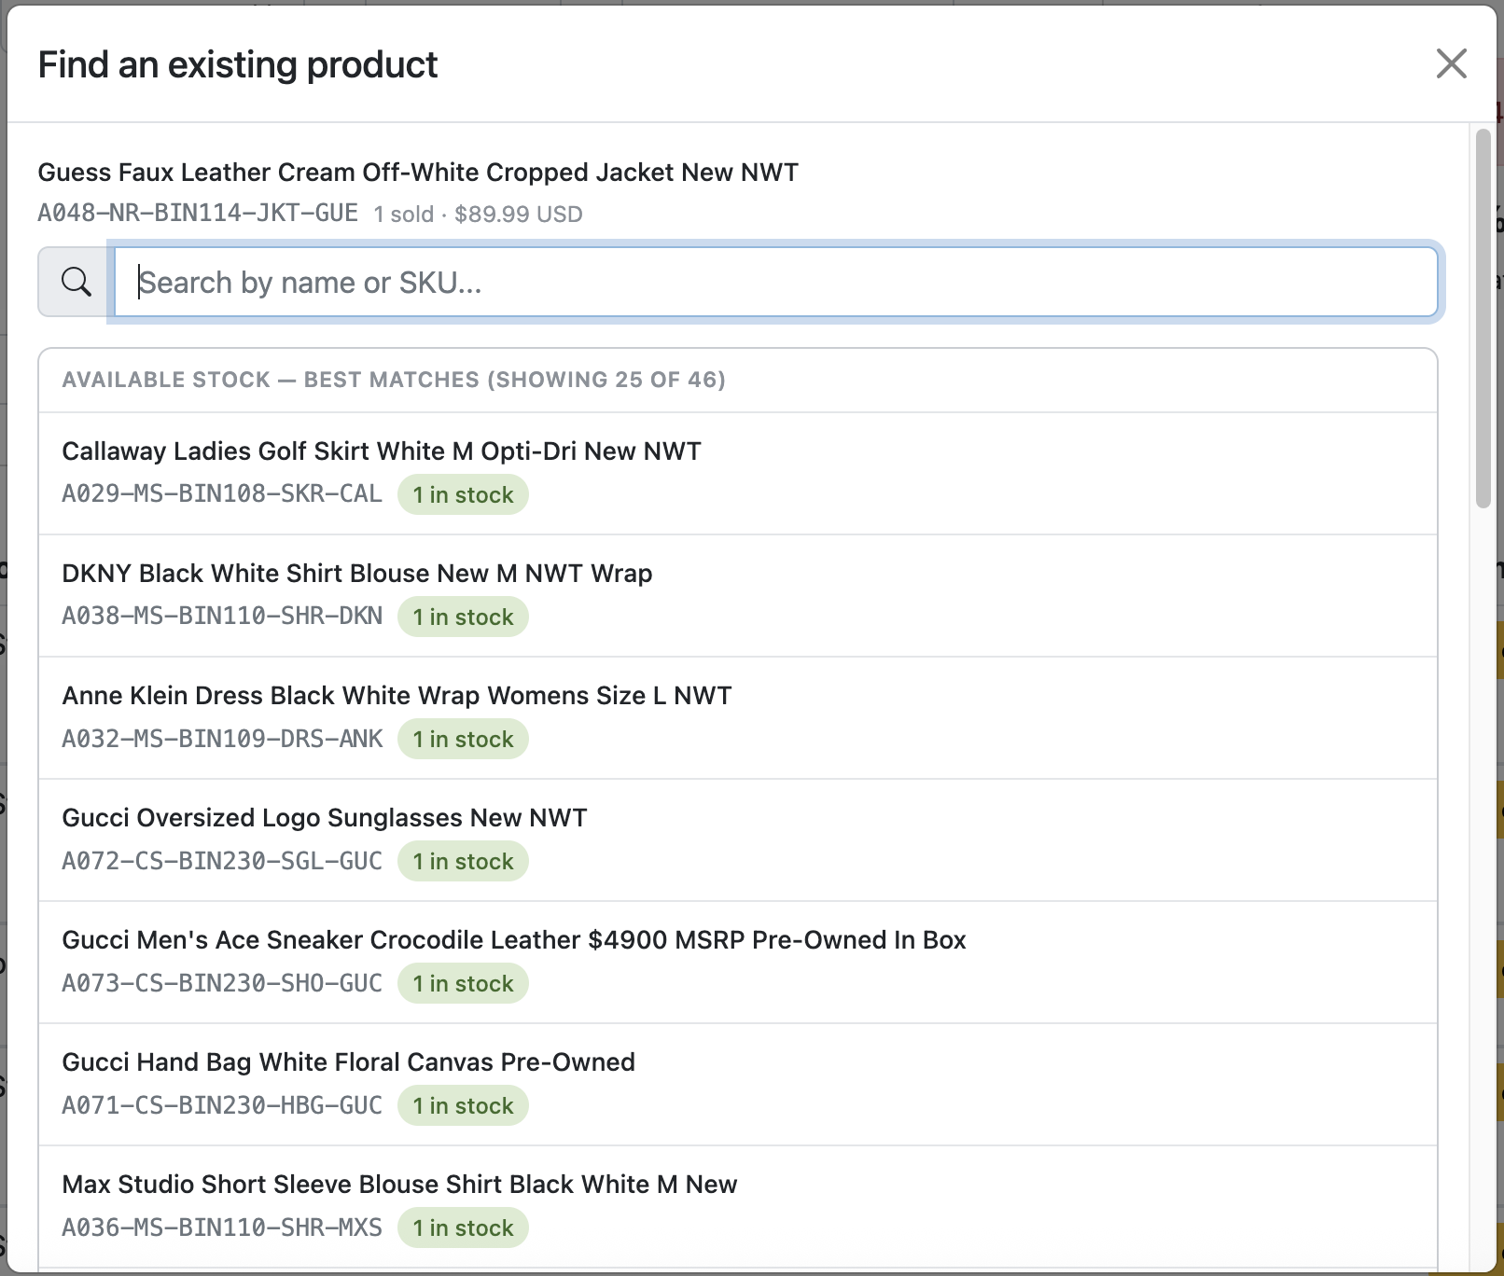
Task: Select Callaway Ladies Golf Skirt White M product
Action: pyautogui.click(x=737, y=473)
